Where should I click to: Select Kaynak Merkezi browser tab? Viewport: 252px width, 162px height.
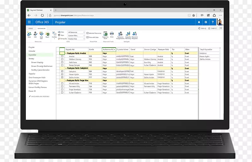[39, 10]
